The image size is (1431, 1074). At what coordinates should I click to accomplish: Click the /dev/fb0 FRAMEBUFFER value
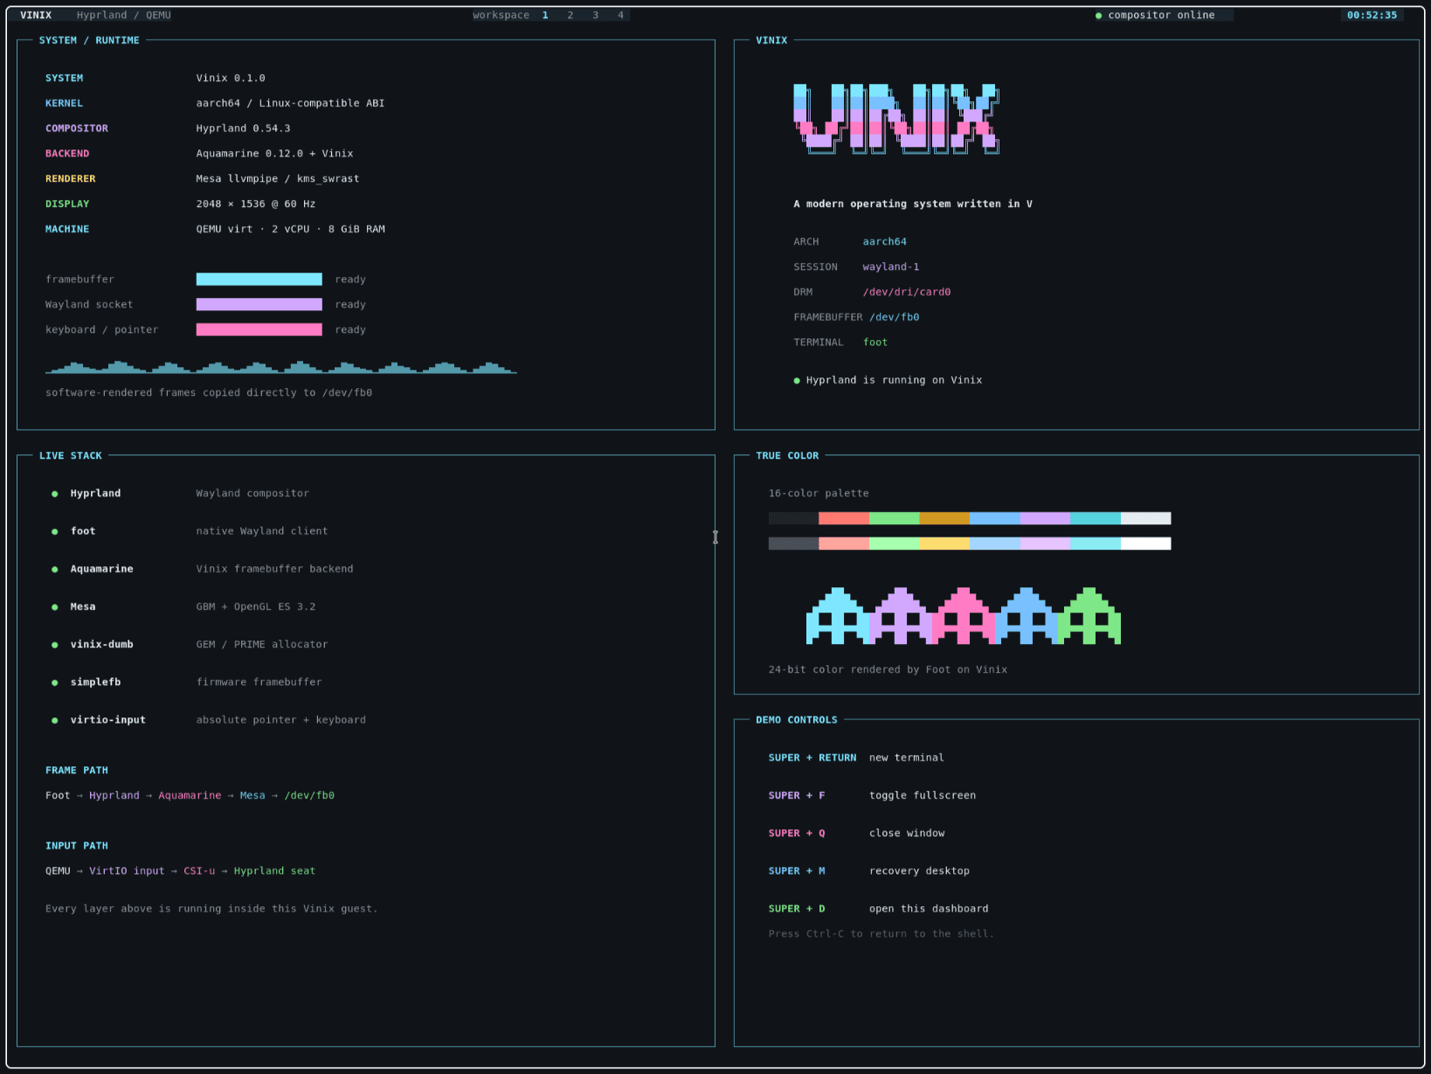(895, 317)
